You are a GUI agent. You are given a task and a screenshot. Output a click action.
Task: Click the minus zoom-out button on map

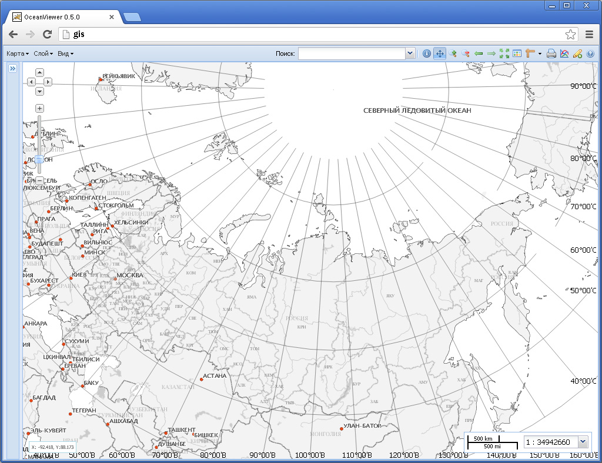pos(39,180)
